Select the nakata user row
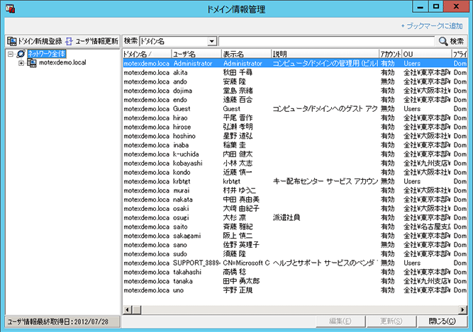The height and width of the screenshot is (332, 473). click(x=295, y=199)
